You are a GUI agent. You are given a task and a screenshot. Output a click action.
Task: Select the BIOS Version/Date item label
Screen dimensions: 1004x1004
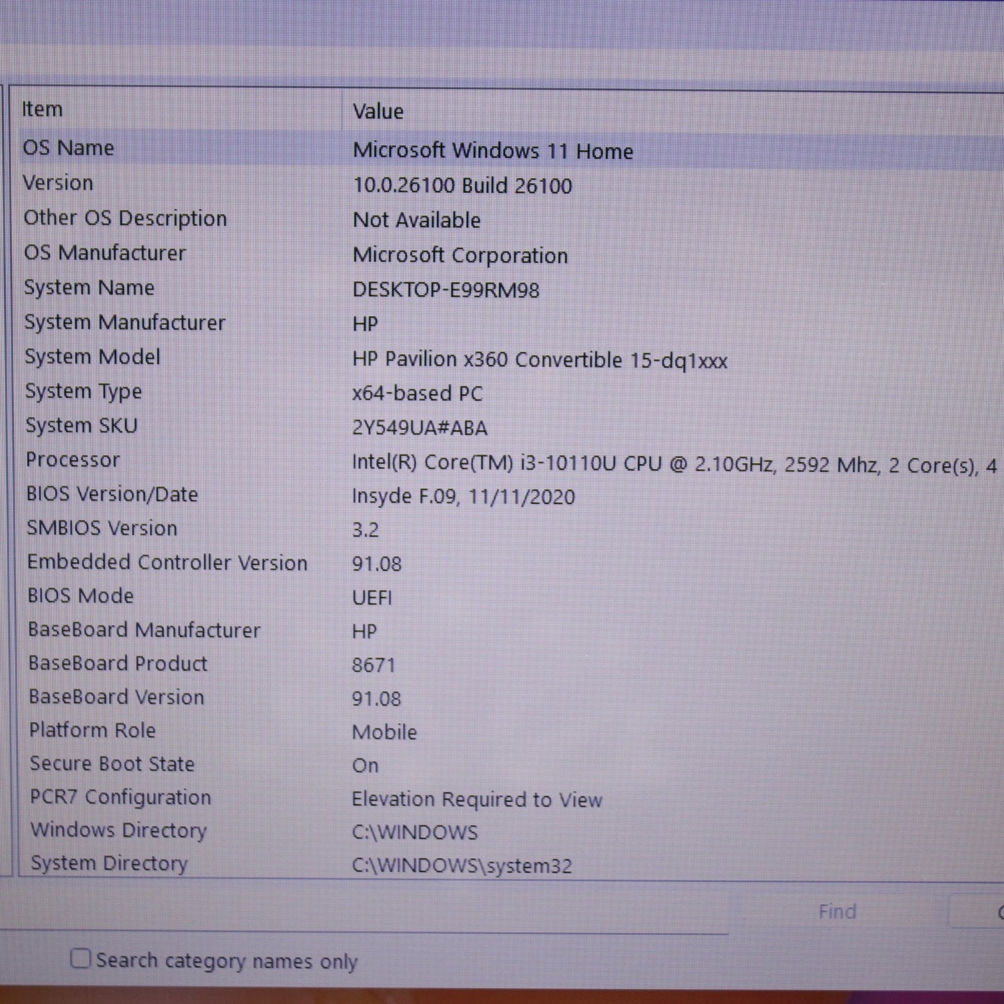[112, 494]
